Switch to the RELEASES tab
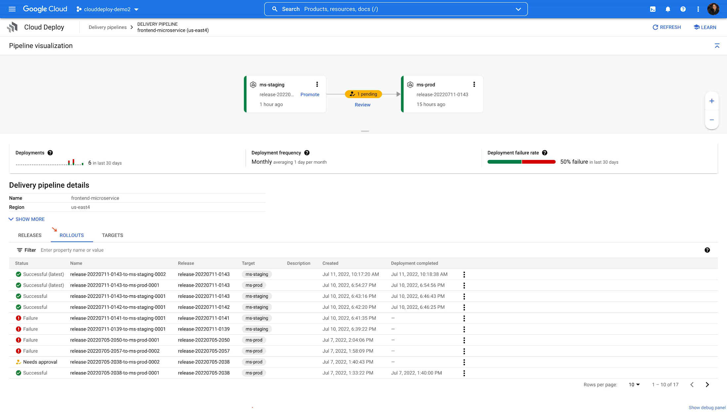Viewport: 727px width, 412px height. pos(29,235)
